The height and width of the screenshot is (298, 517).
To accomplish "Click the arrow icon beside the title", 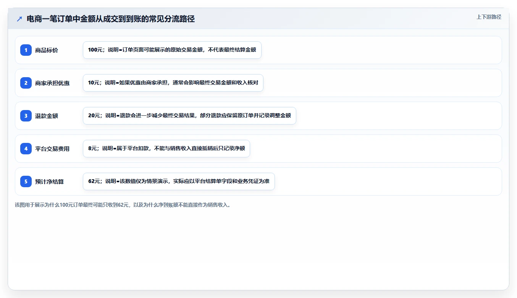I will pyautogui.click(x=19, y=19).
